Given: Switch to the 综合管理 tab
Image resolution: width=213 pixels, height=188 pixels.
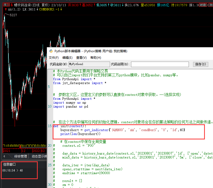Looking at the screenshot, I should tap(21, 156).
